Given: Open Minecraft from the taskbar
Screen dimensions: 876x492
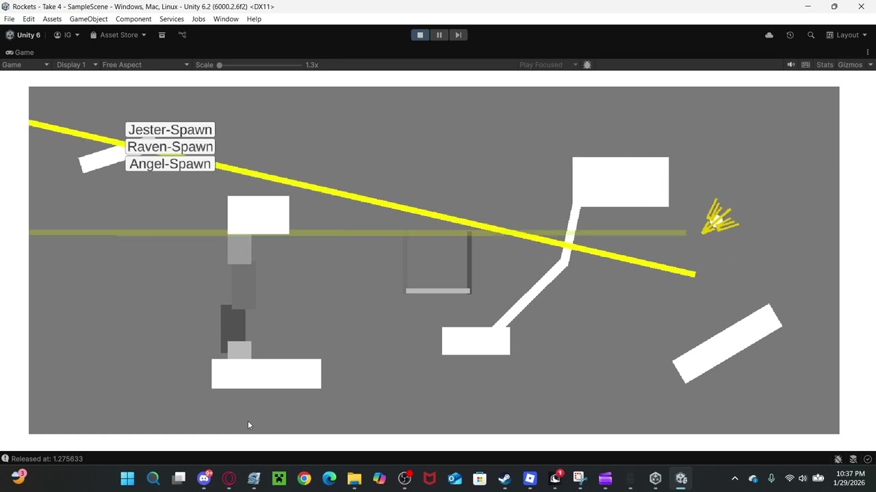Looking at the screenshot, I should (x=279, y=478).
